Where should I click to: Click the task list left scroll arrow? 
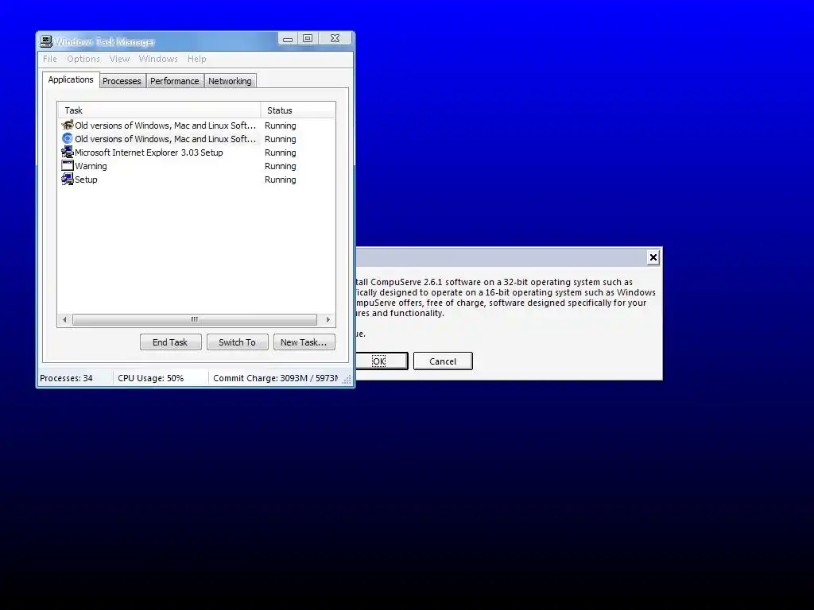click(64, 319)
